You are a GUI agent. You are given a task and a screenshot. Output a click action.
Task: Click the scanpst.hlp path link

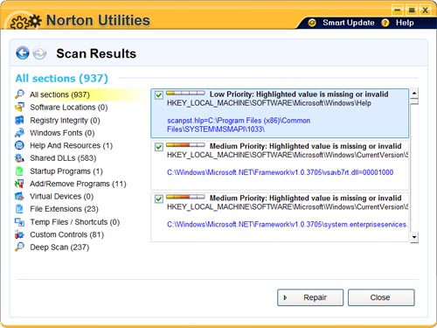coord(239,125)
